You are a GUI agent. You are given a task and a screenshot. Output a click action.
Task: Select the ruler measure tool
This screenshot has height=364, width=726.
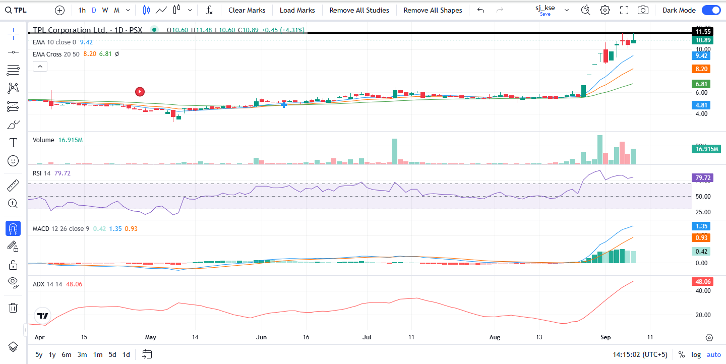tap(13, 185)
